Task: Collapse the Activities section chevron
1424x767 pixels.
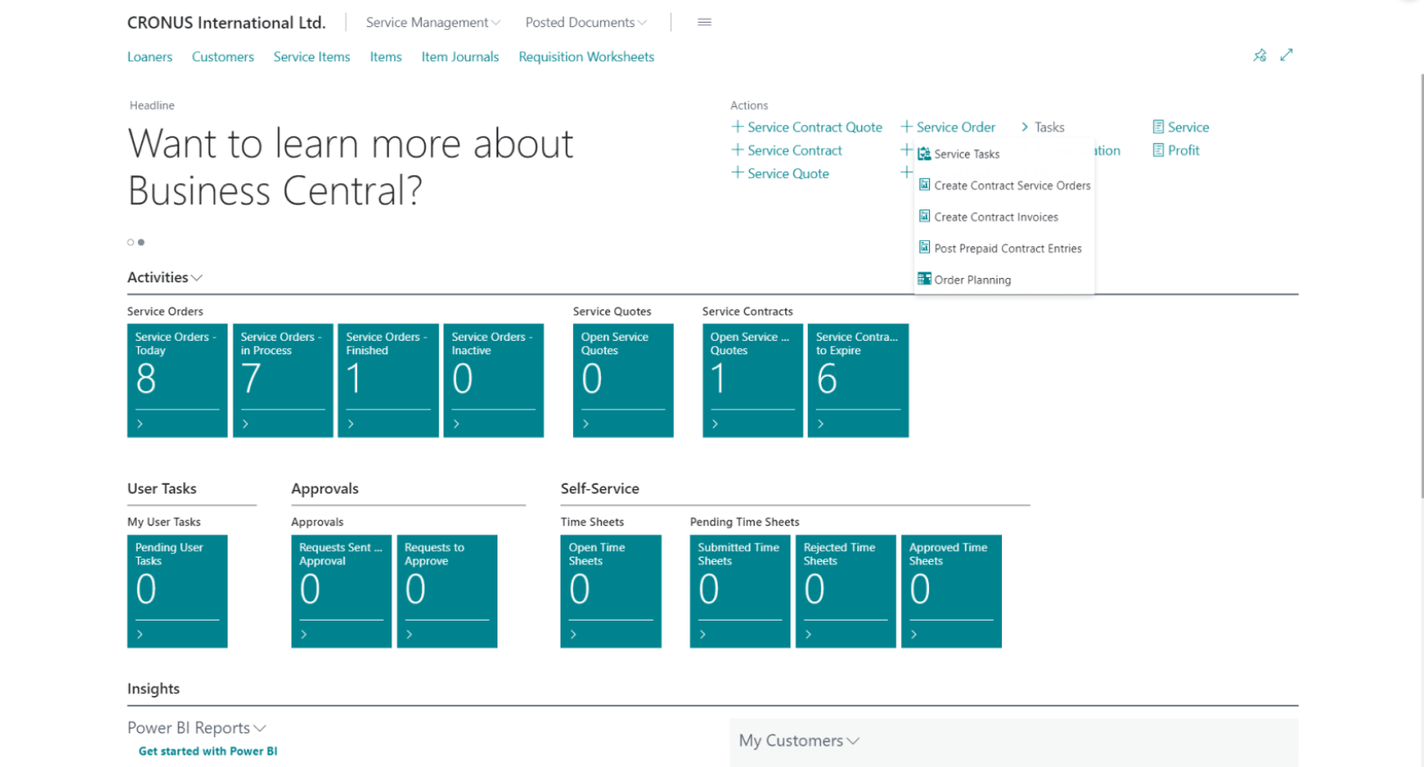Action: tap(197, 278)
